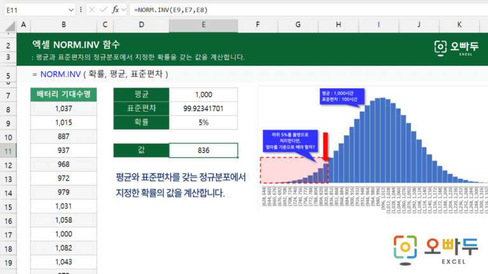Image resolution: width=488 pixels, height=274 pixels.
Task: Select row 19 header
Action: (8, 263)
